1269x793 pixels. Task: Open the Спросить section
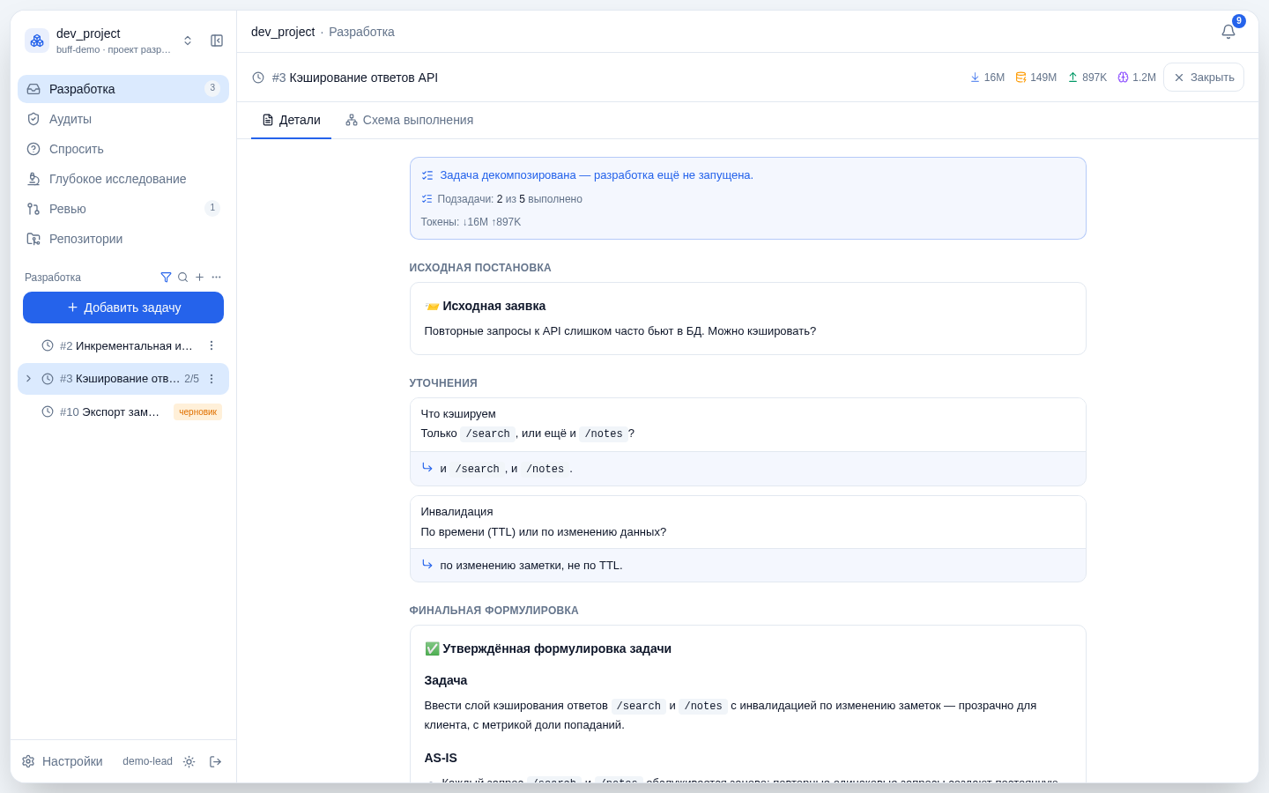123,149
